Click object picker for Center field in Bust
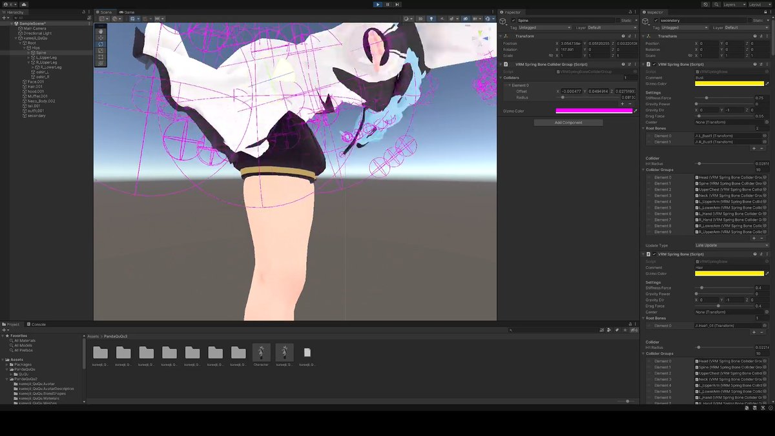This screenshot has width=775, height=436. point(766,122)
